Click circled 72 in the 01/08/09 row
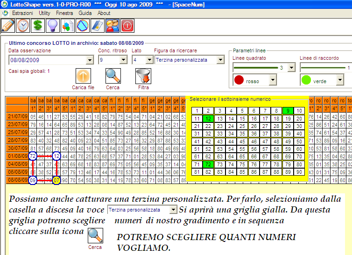This screenshot has width=352, height=255. [33, 156]
